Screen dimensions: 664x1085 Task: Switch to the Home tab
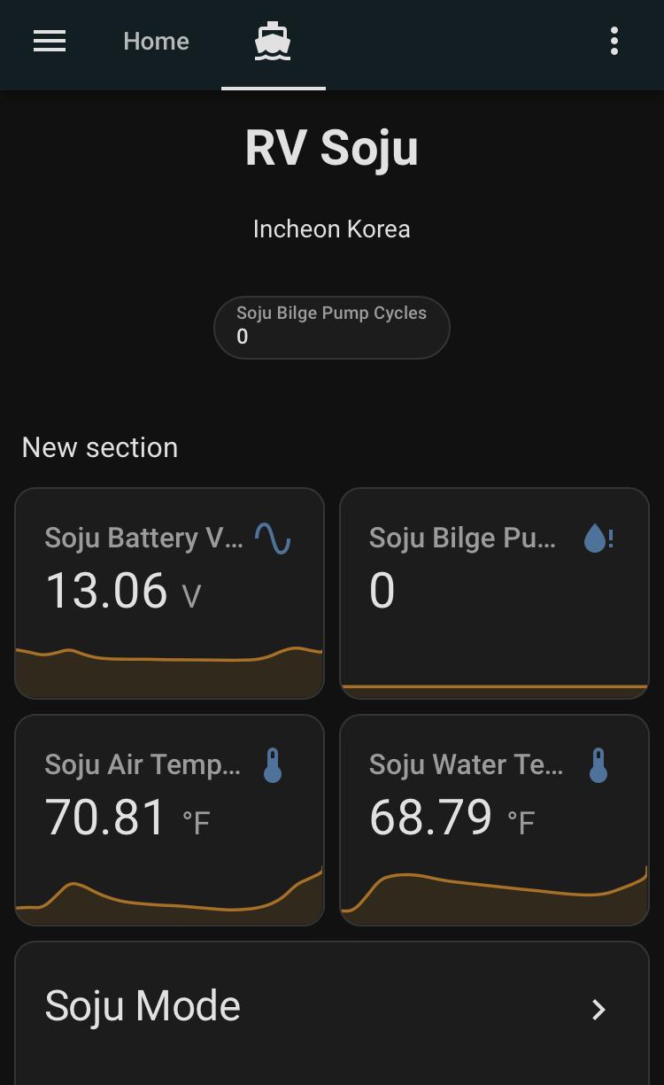(x=156, y=42)
